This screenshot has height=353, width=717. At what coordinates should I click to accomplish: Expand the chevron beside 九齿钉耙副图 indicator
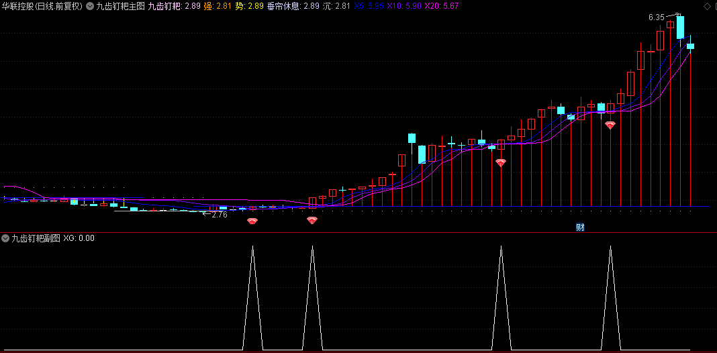coord(5,238)
